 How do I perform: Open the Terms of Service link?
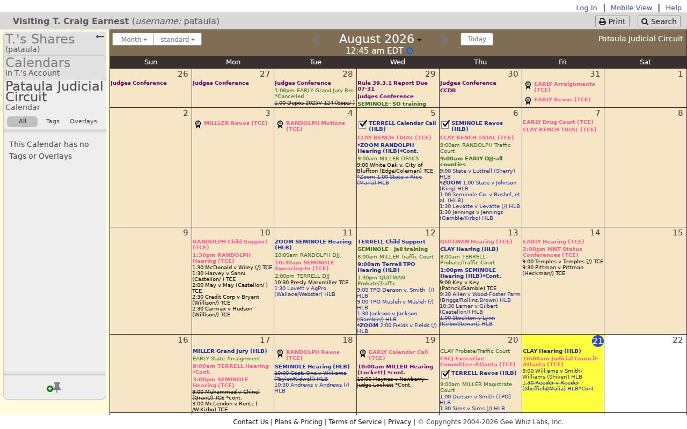click(355, 422)
